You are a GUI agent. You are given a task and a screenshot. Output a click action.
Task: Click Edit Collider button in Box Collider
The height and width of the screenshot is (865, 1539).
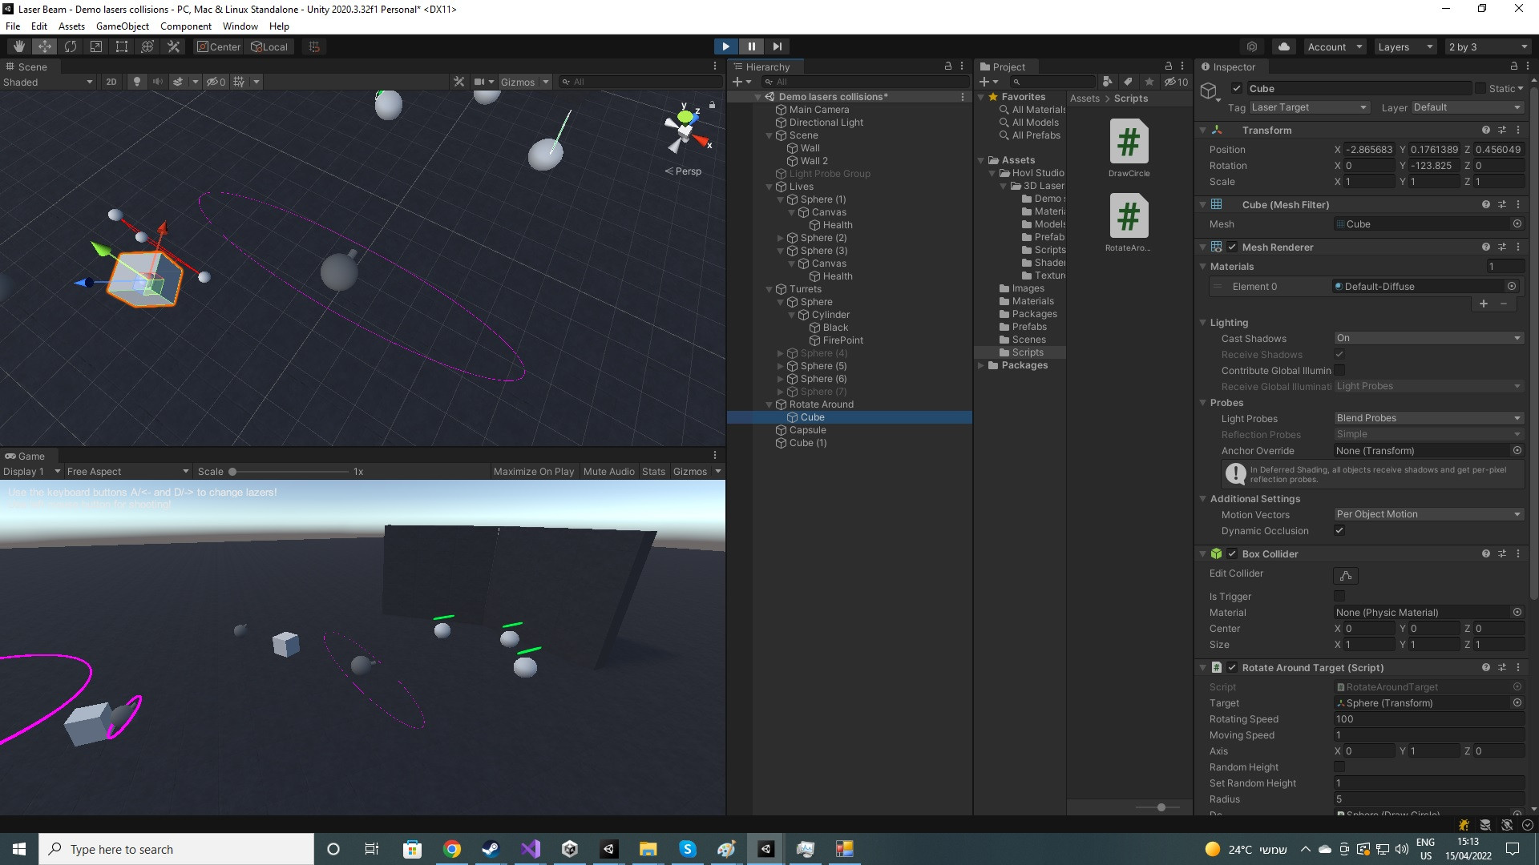tap(1346, 576)
